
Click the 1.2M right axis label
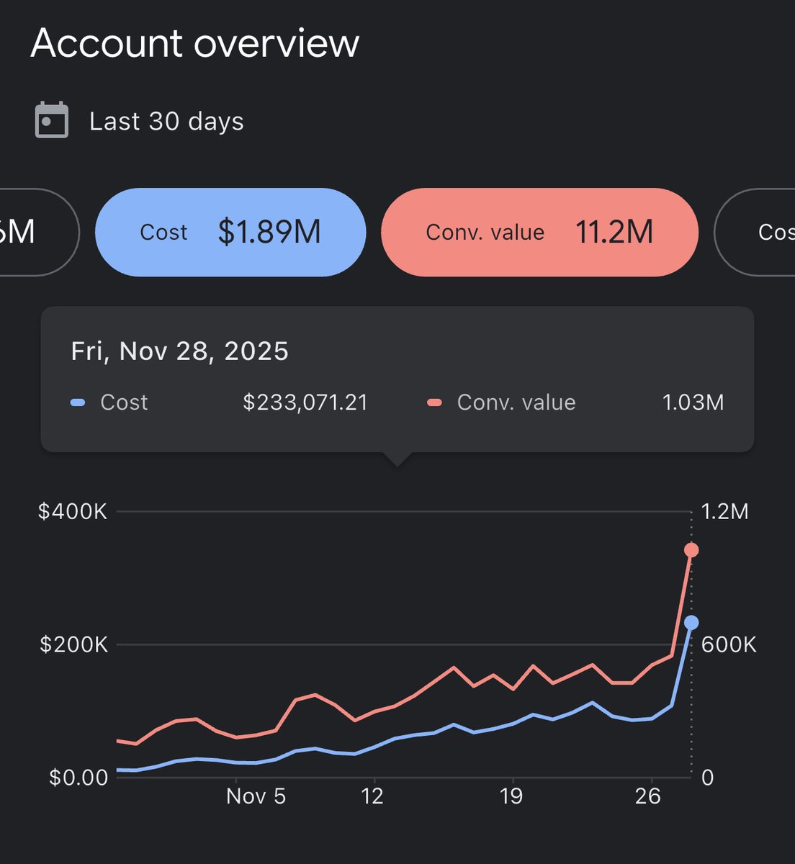tap(725, 512)
